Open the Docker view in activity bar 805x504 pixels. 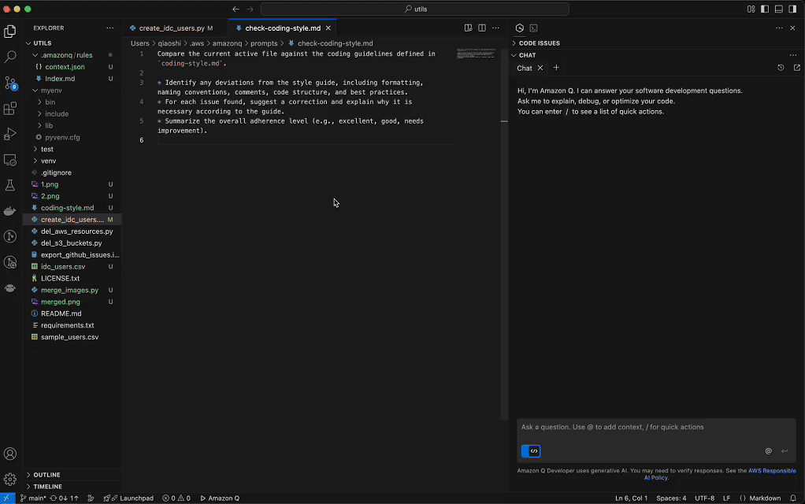pyautogui.click(x=9, y=211)
